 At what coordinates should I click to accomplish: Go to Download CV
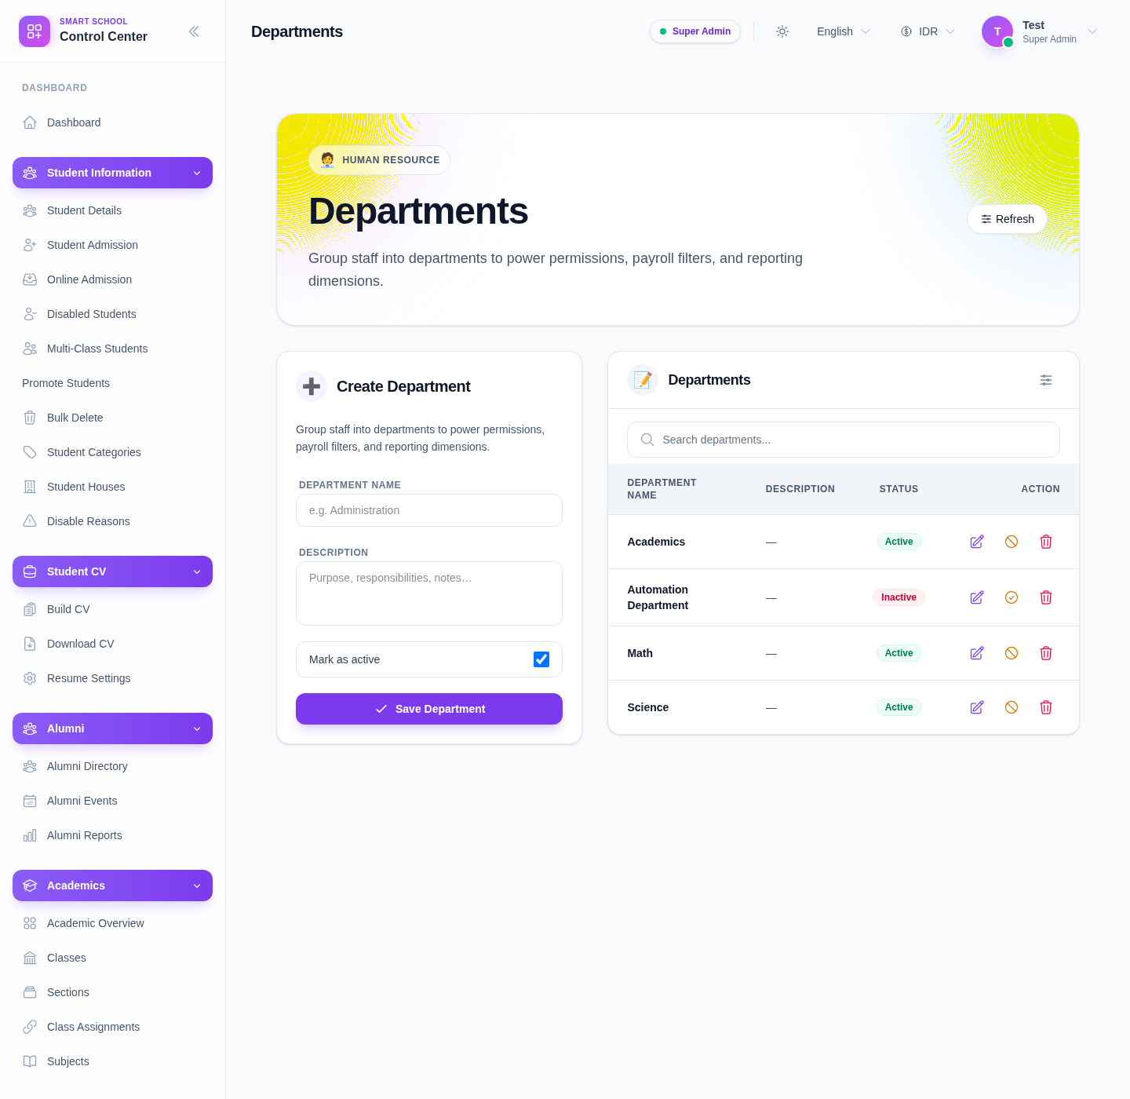(x=112, y=644)
